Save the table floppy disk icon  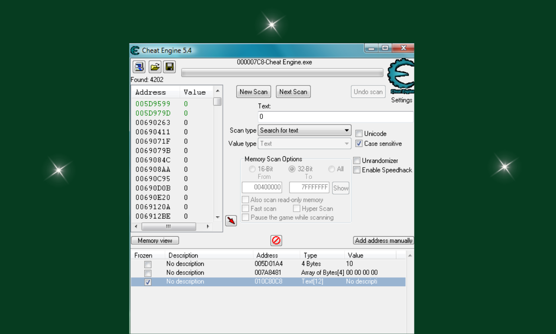click(x=169, y=67)
